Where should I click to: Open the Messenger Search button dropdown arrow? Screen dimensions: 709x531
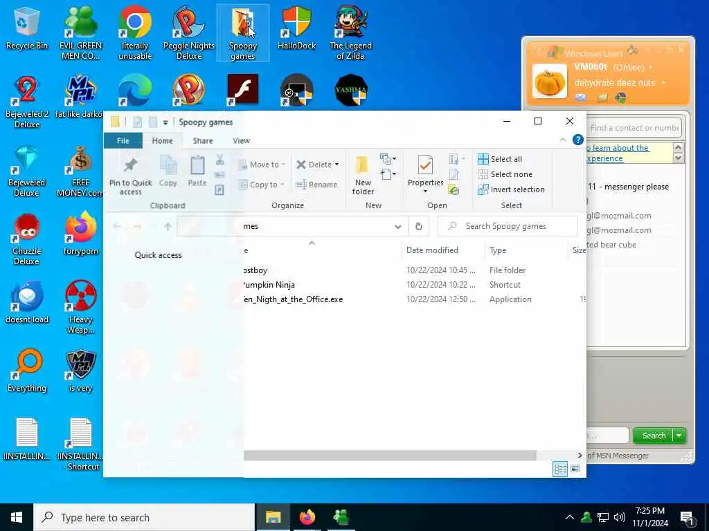tap(679, 436)
